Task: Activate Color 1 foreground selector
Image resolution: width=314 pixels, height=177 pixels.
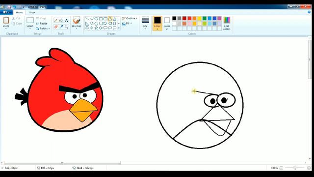Action: tap(157, 23)
